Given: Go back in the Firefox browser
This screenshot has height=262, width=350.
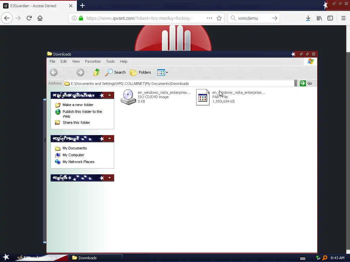Looking at the screenshot, I should tap(7, 18).
